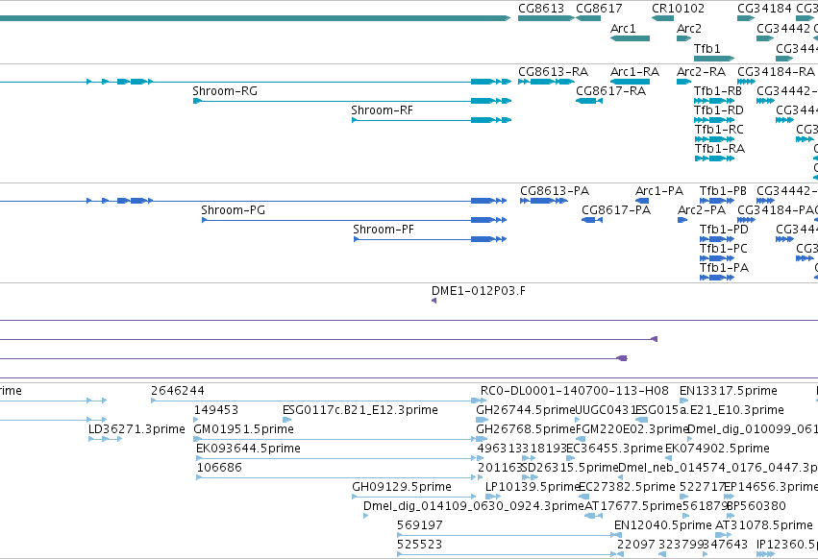Screen dimensions: 818x559
Task: Click the CG8613 gene label
Action: point(541,9)
